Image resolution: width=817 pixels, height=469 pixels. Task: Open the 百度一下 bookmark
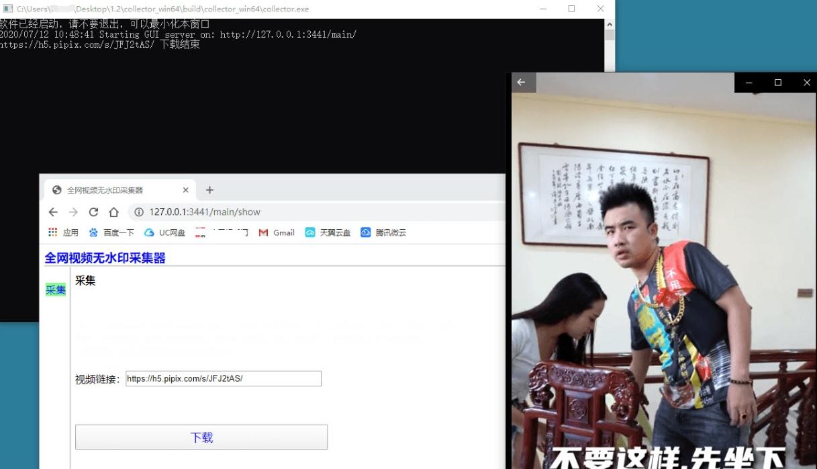(x=111, y=232)
